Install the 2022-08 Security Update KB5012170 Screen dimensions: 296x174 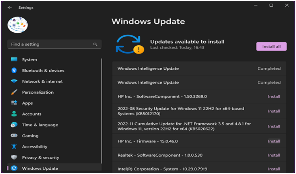coord(274,111)
